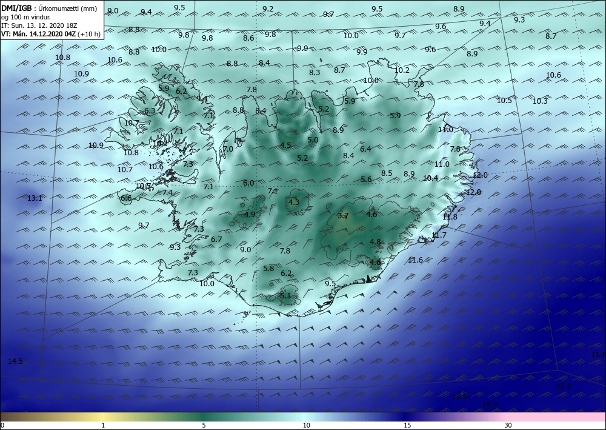Select the 11.7 value off the southeast coast
Screen dimensions: 606x430
coord(439,235)
